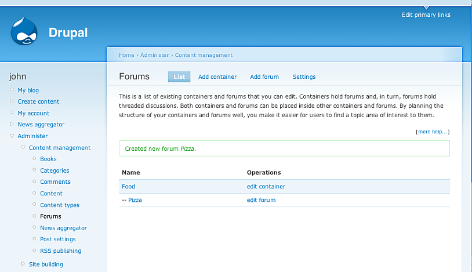Select Content types in sidebar
Viewport: 472px width, 272px height.
[x=60, y=205]
